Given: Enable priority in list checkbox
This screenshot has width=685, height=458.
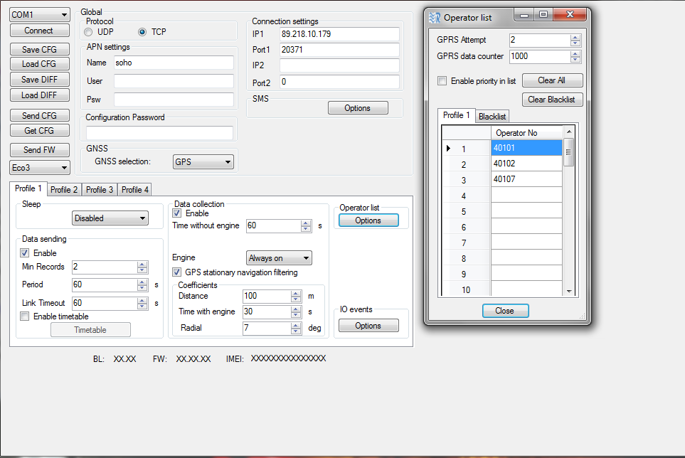Looking at the screenshot, I should click(x=442, y=81).
